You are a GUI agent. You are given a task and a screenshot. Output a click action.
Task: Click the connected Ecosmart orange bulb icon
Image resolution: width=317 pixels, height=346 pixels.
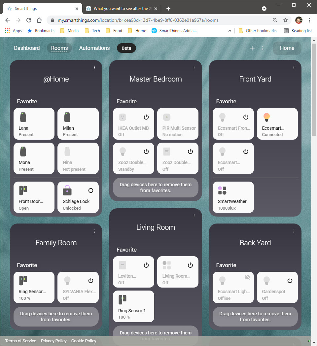[266, 117]
